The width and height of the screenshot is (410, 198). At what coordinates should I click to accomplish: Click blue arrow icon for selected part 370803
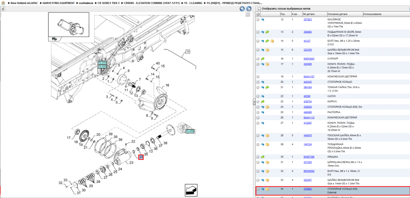point(263,189)
